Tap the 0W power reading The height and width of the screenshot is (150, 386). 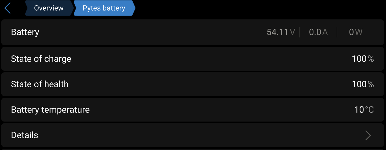(356, 32)
